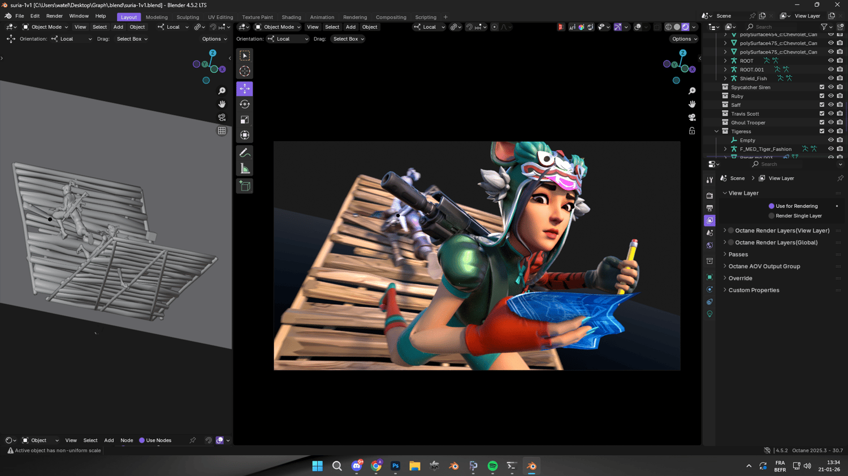Select the Transform tool in the toolbar
The width and height of the screenshot is (848, 476).
pyautogui.click(x=245, y=135)
